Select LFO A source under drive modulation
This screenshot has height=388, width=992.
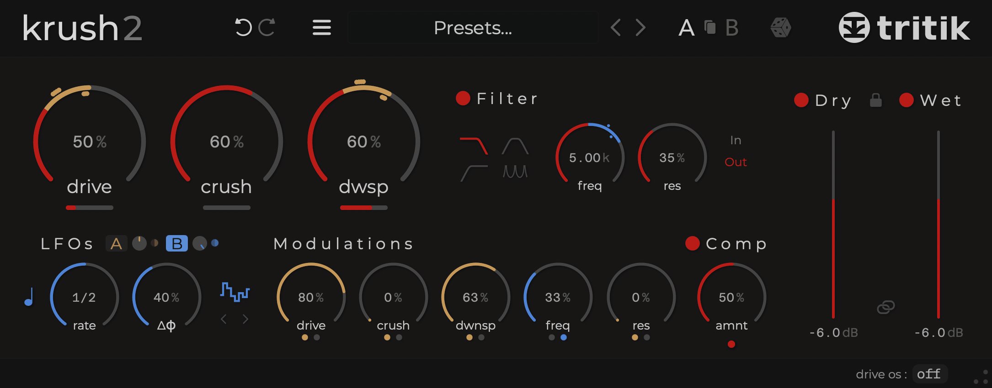pos(305,337)
